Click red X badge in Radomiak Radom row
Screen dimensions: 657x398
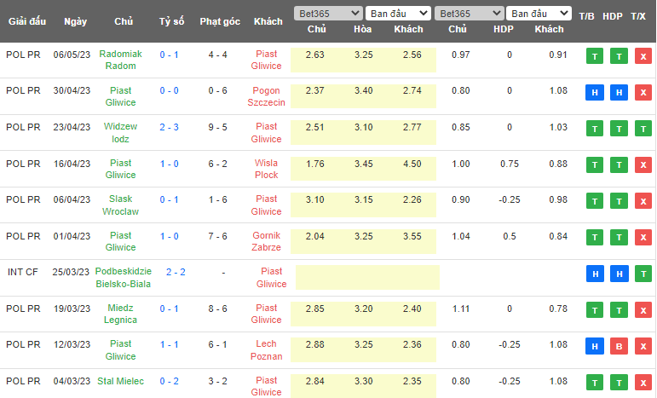tap(643, 56)
